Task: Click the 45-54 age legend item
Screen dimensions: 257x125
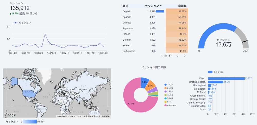Action: pos(169,95)
